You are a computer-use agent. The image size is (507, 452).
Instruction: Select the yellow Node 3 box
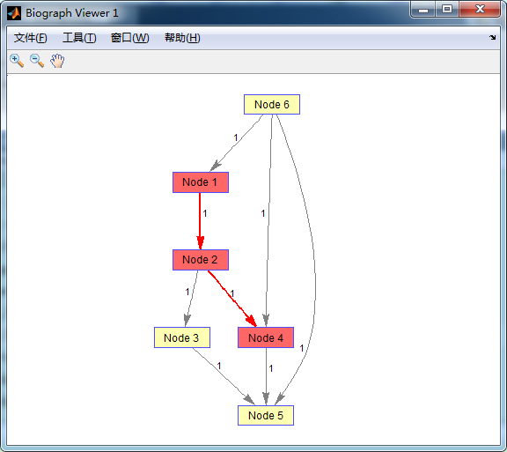(182, 337)
